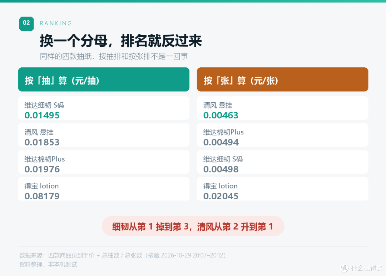
Task: Click the red summary pill 细韧从第 1 掉到第 3
Action: point(193,226)
